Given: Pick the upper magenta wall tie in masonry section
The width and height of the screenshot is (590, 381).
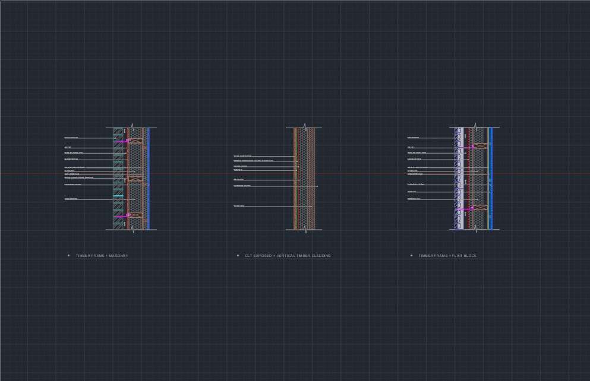Looking at the screenshot, I should tap(122, 141).
